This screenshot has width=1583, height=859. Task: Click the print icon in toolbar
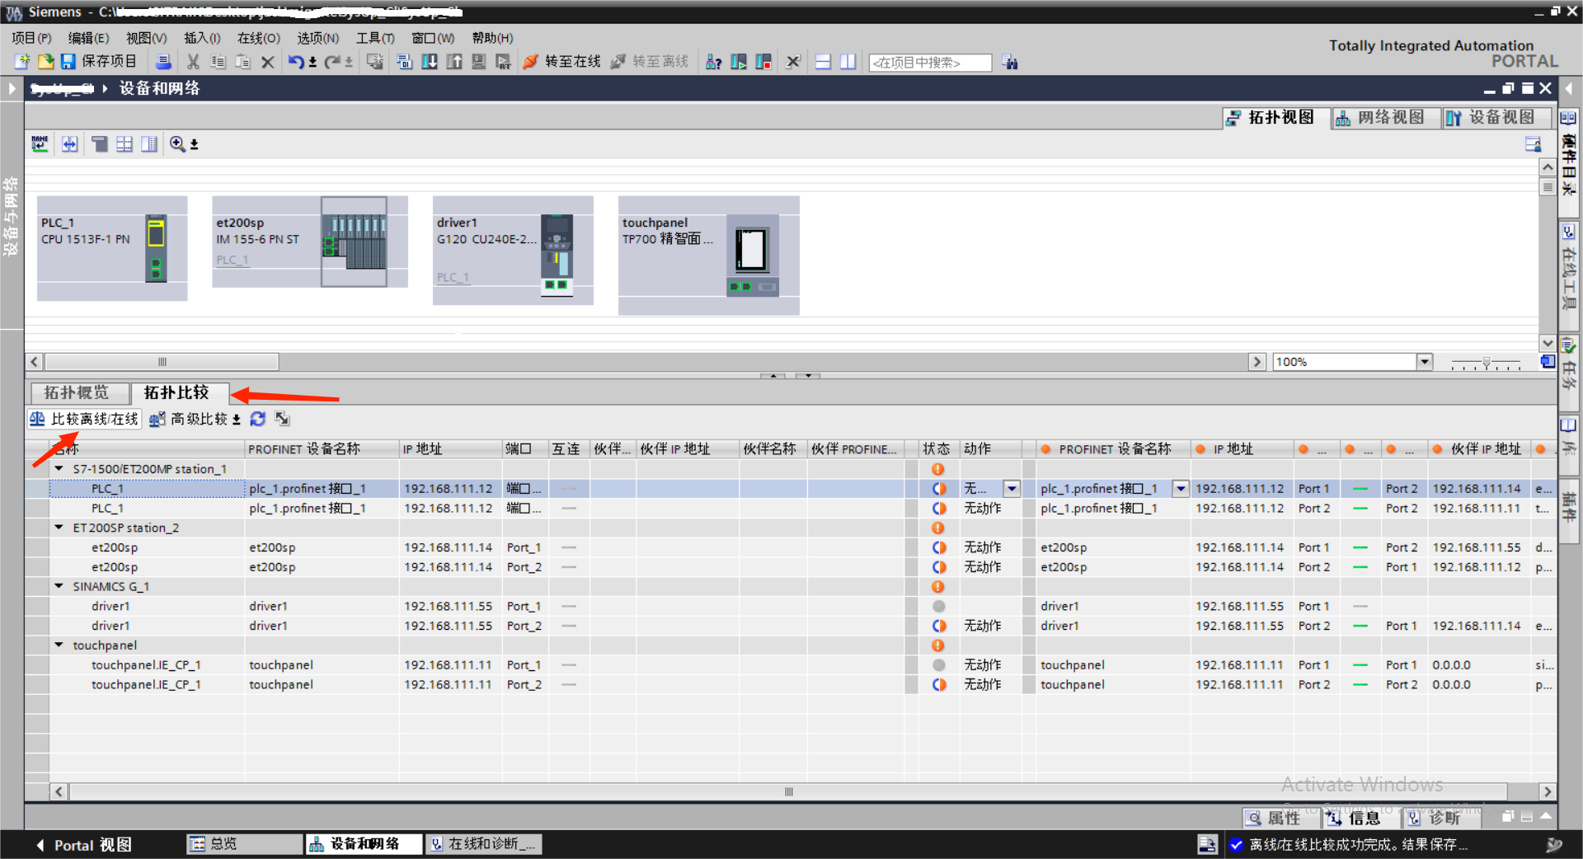tap(163, 62)
